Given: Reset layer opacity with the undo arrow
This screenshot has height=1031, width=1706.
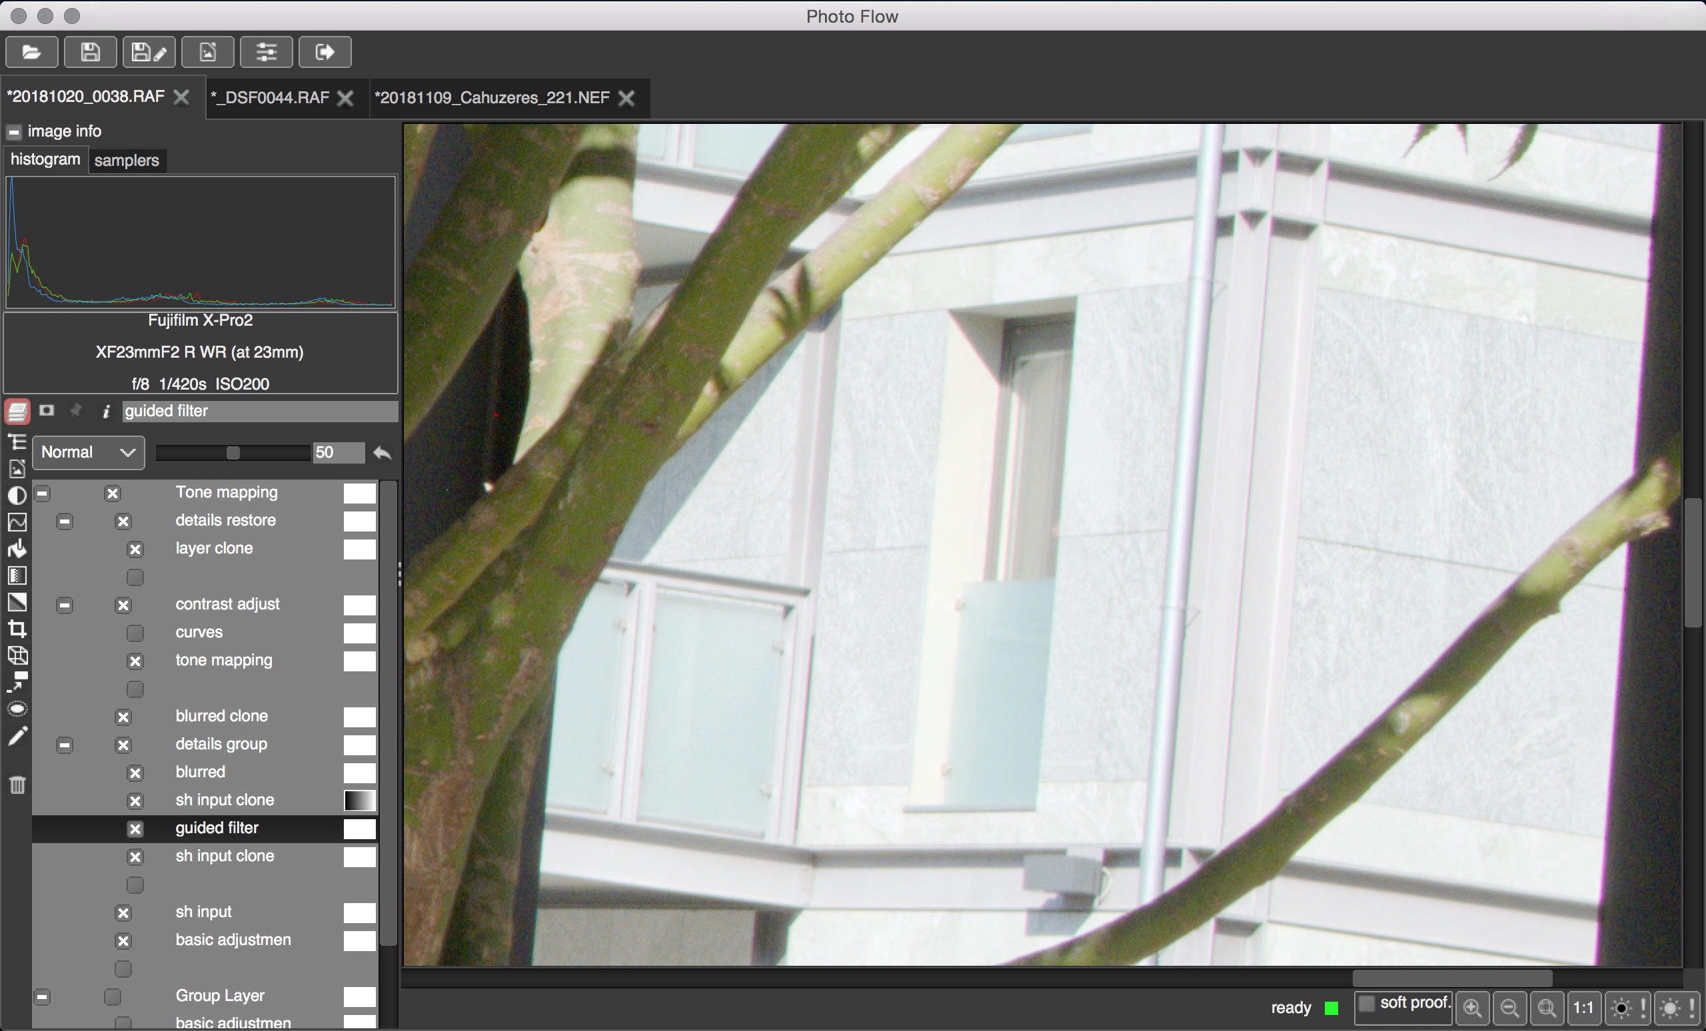Looking at the screenshot, I should coord(383,453).
